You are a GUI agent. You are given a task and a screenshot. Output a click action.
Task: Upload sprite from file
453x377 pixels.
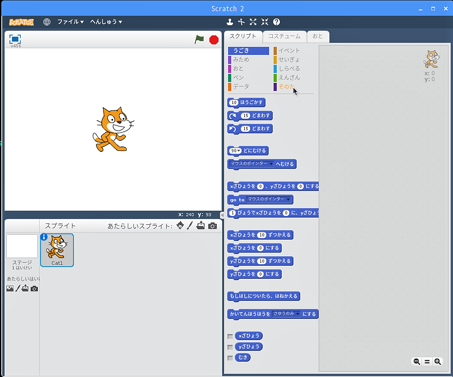coord(201,226)
